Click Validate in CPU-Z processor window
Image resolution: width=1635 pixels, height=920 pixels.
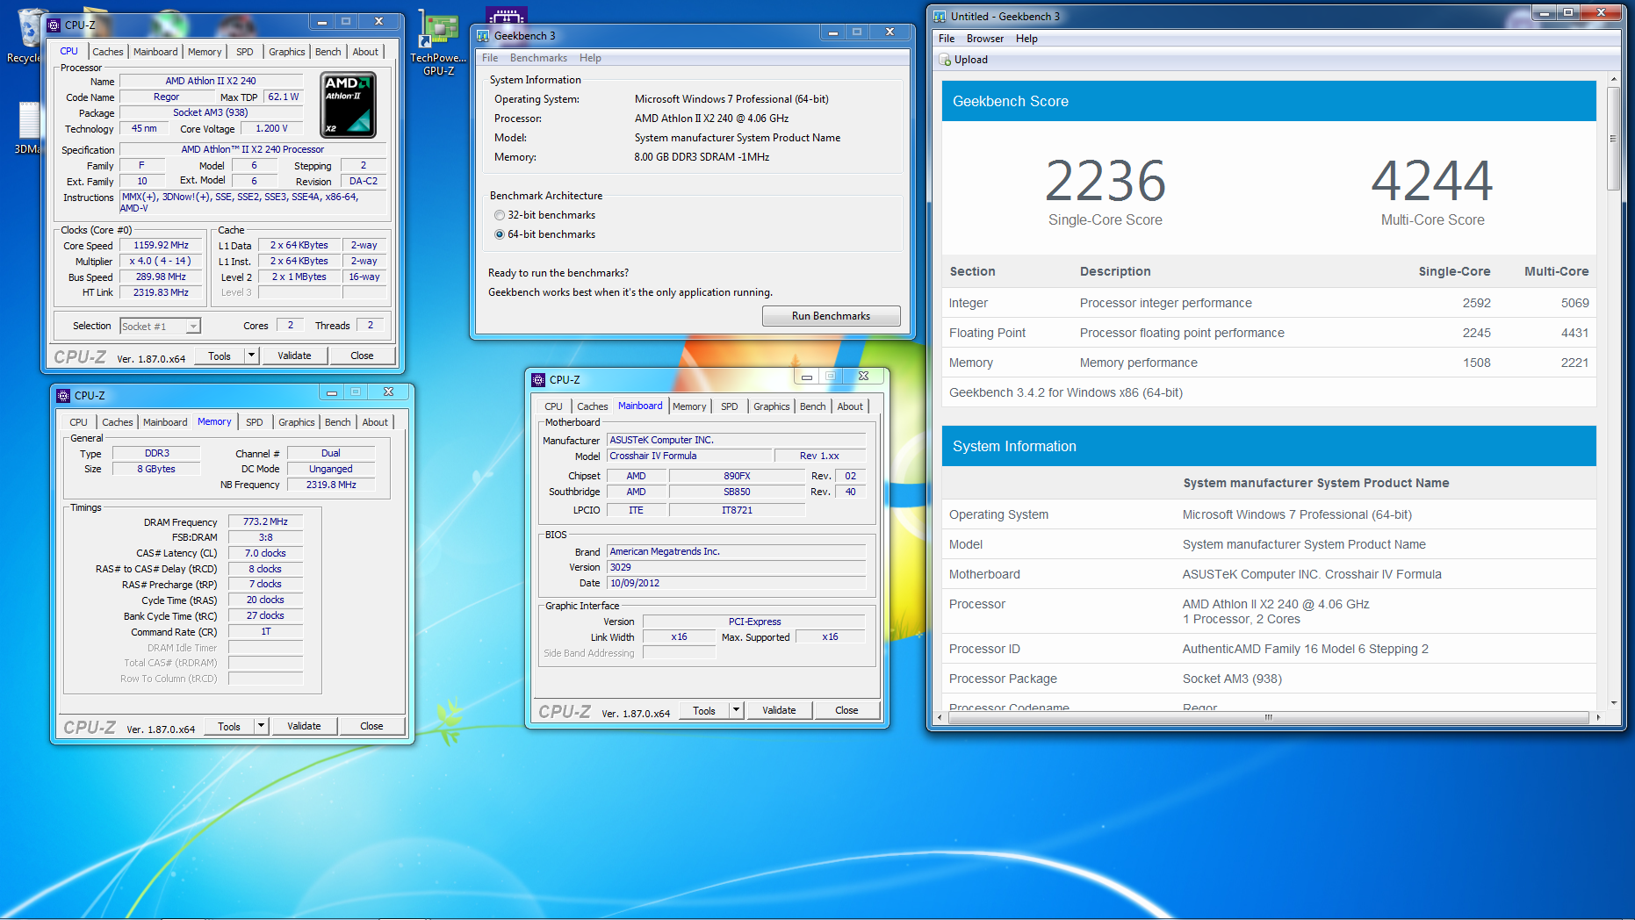[x=294, y=356]
